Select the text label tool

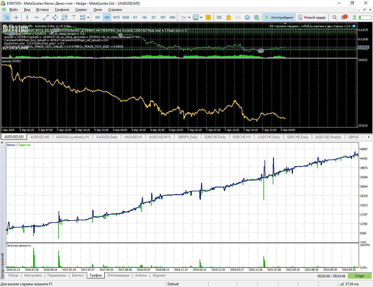pyautogui.click(x=74, y=17)
